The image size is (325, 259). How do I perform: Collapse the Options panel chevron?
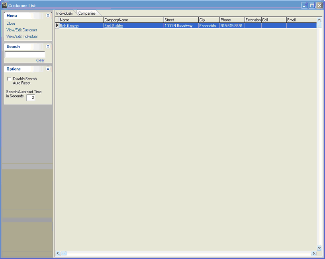point(48,69)
